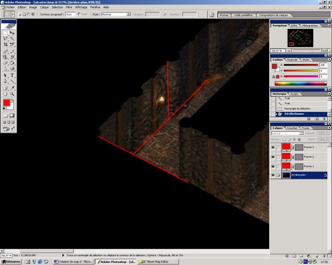The width and height of the screenshot is (332, 265).
Task: Click the color spectrum ramp in Couleur panel
Action: coord(301,83)
